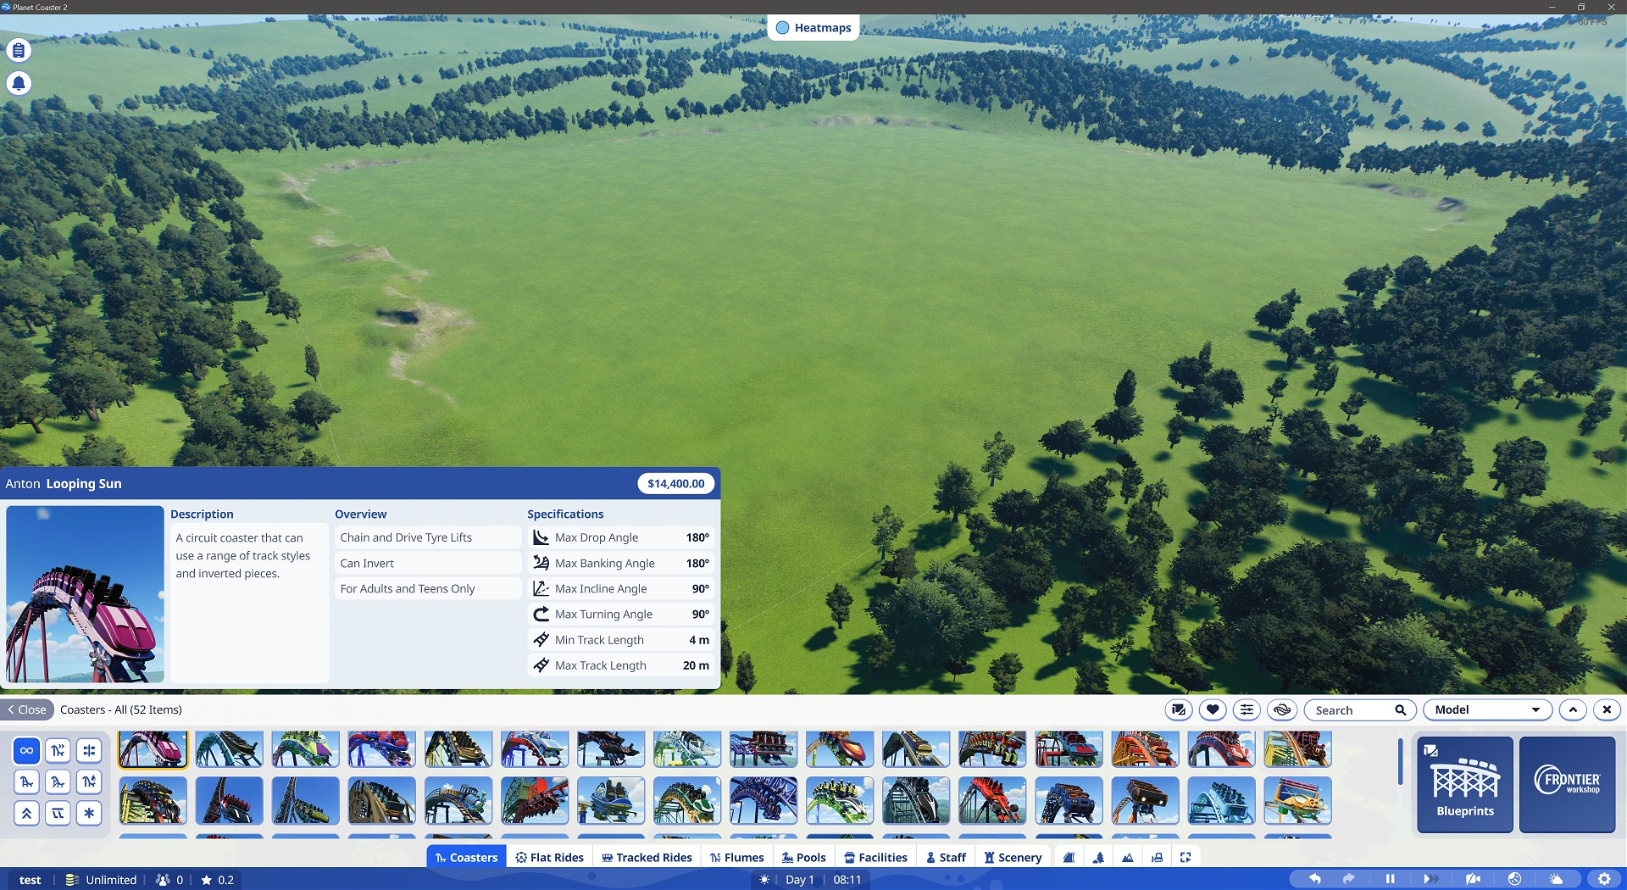Select the asterisk coaster category filter

coord(89,813)
